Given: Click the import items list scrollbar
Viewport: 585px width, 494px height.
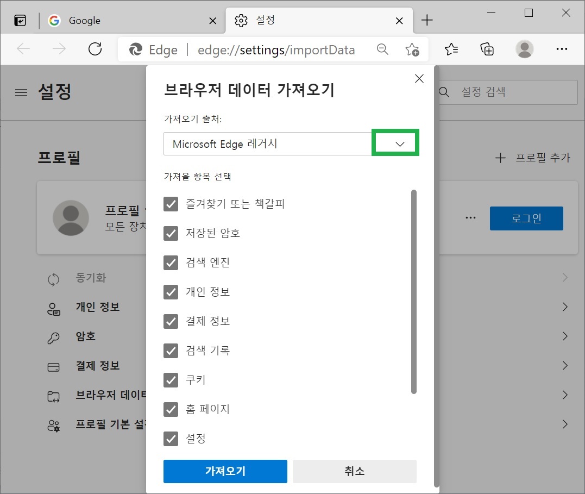Looking at the screenshot, I should coord(413,292).
